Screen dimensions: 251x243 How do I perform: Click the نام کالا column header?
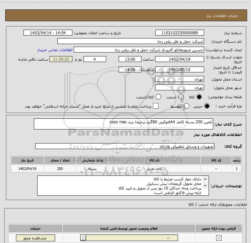(155, 160)
